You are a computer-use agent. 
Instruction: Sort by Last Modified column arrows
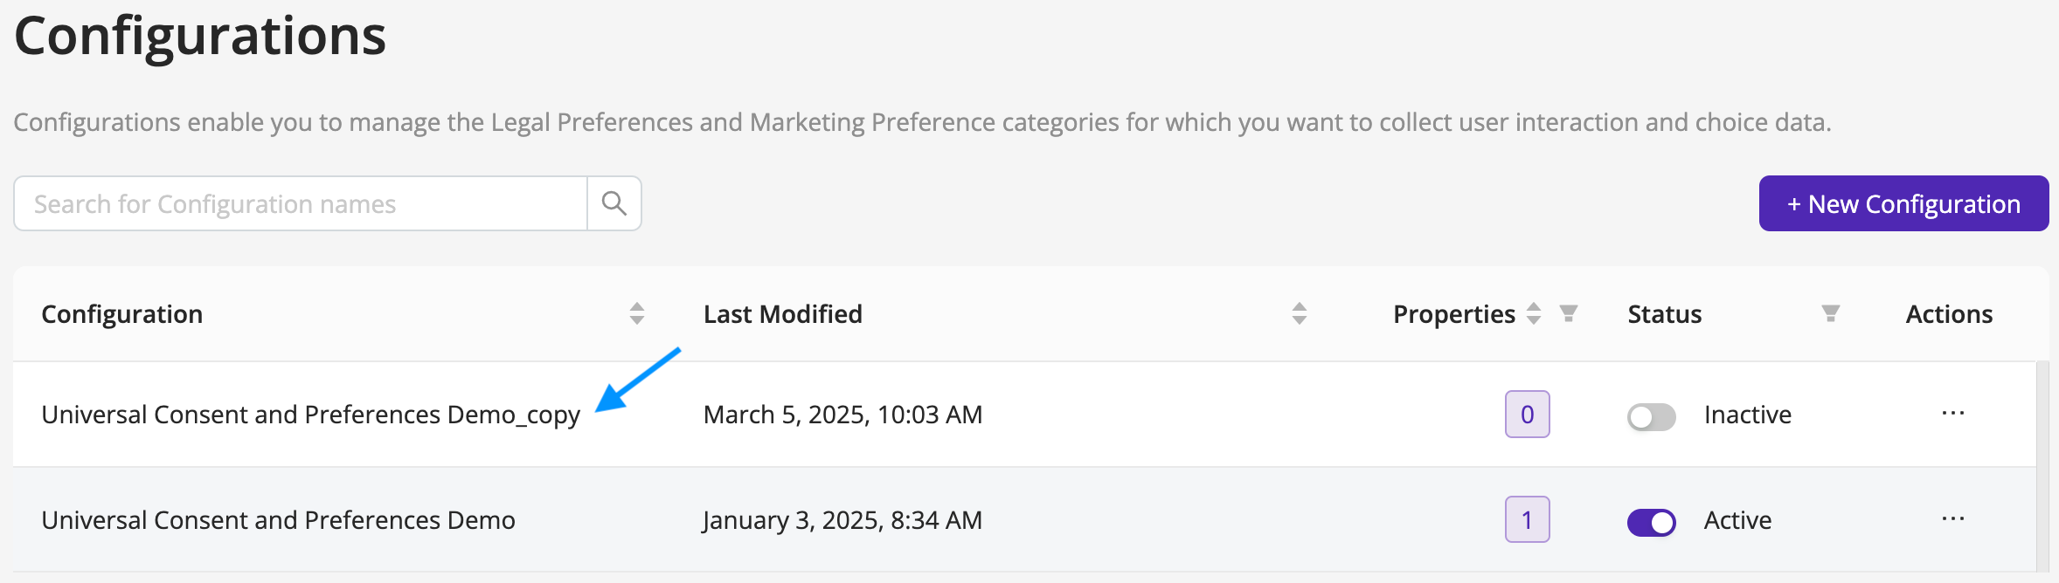1300,313
